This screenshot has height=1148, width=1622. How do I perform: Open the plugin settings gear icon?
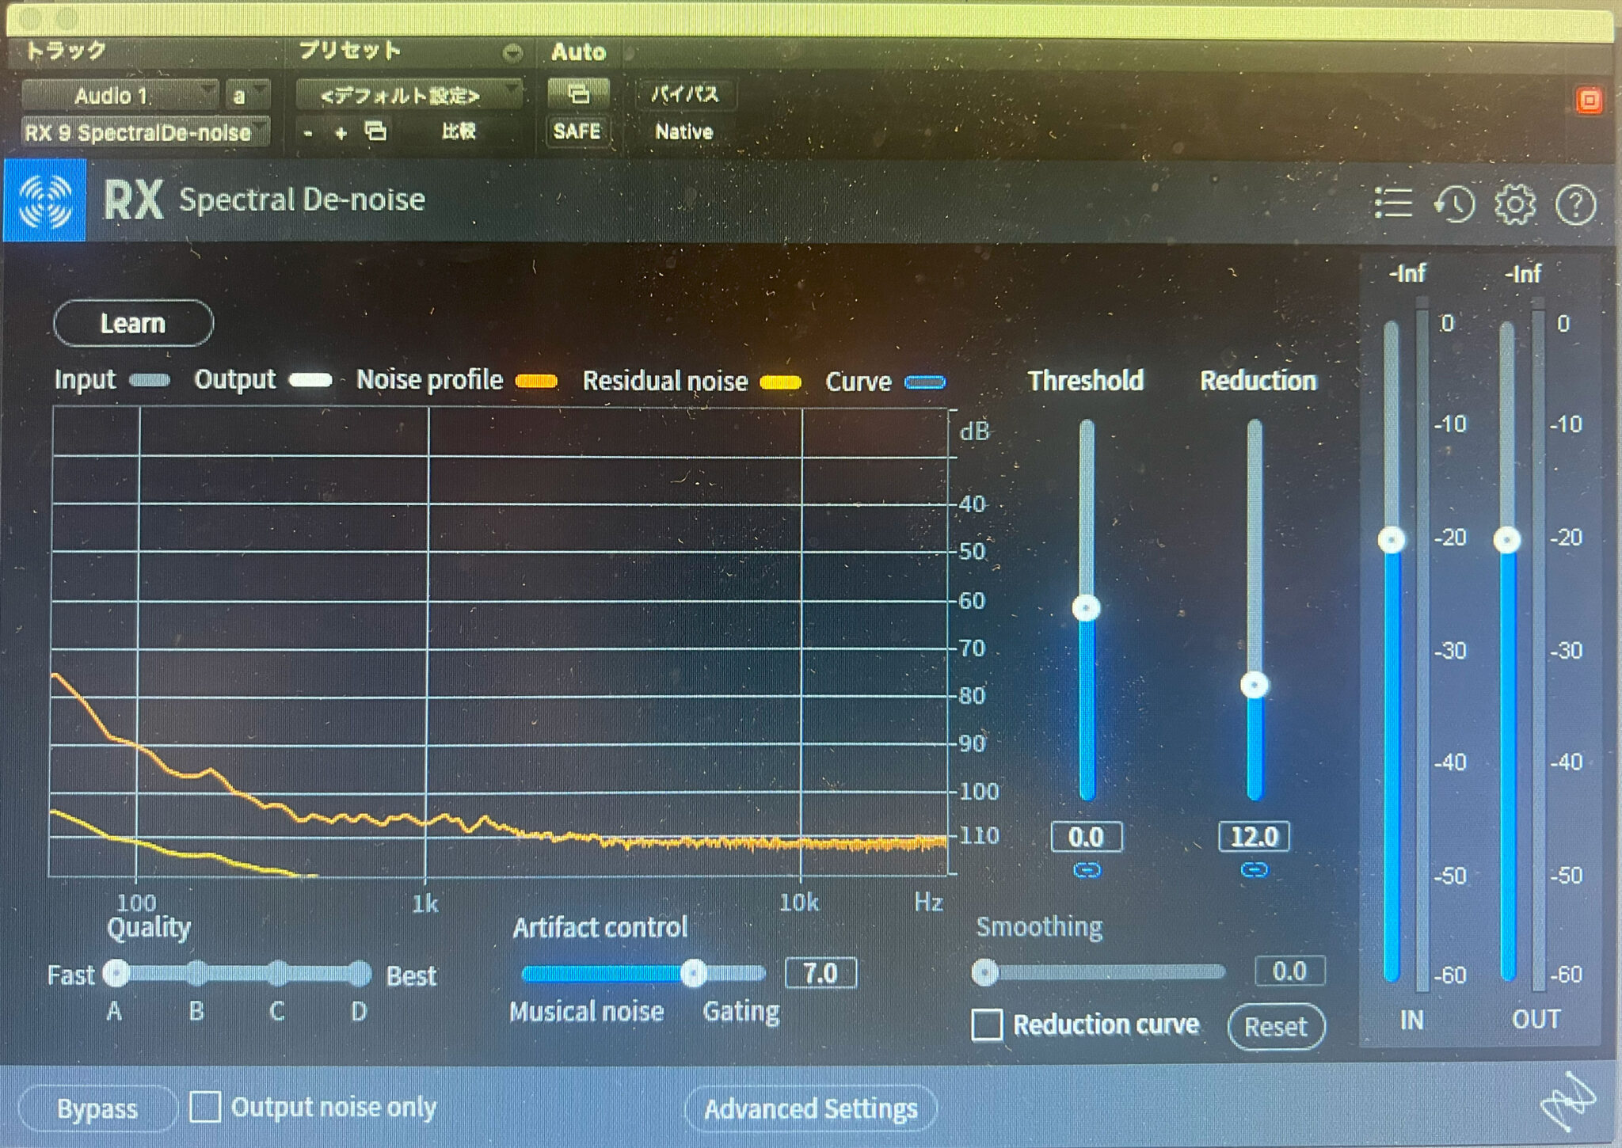click(1514, 204)
